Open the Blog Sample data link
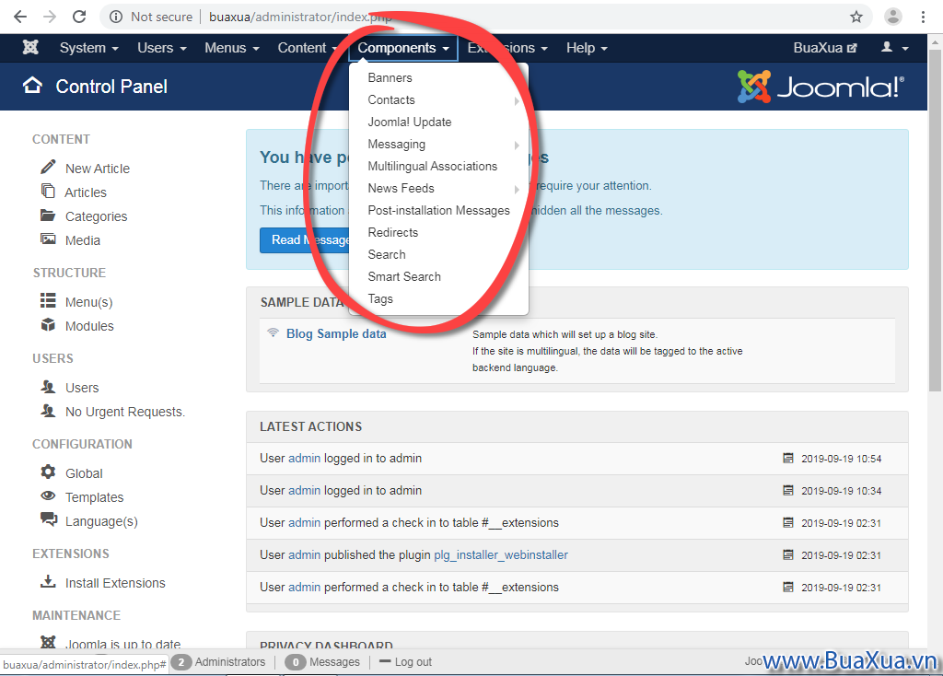943x676 pixels. (335, 333)
